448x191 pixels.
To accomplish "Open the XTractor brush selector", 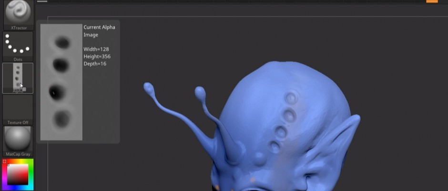I will (18, 13).
